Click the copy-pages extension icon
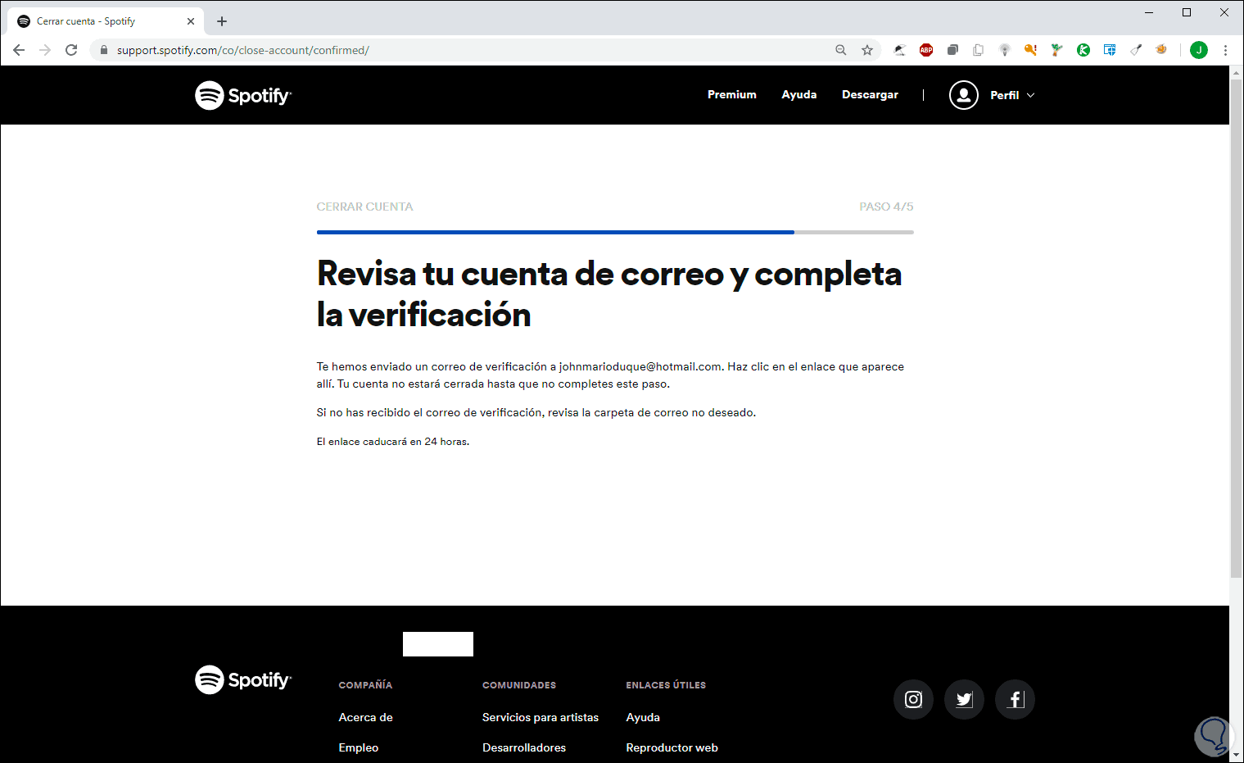This screenshot has width=1244, height=763. (979, 50)
